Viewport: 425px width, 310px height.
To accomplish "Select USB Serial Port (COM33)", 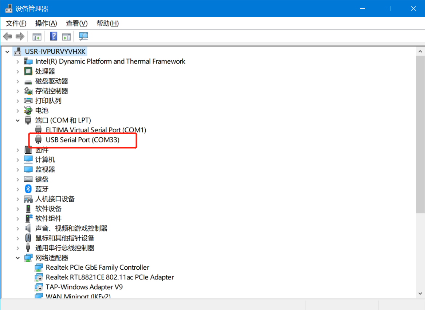I will pyautogui.click(x=82, y=140).
